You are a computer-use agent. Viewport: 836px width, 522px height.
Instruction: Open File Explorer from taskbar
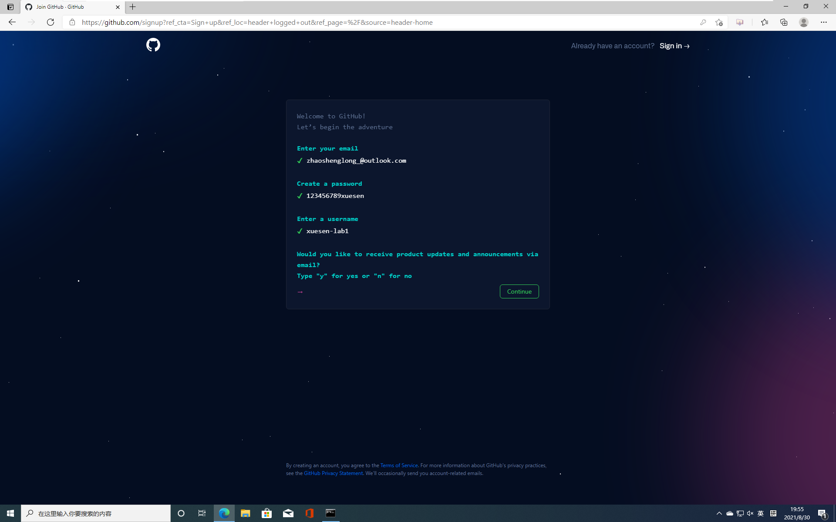[x=246, y=513]
